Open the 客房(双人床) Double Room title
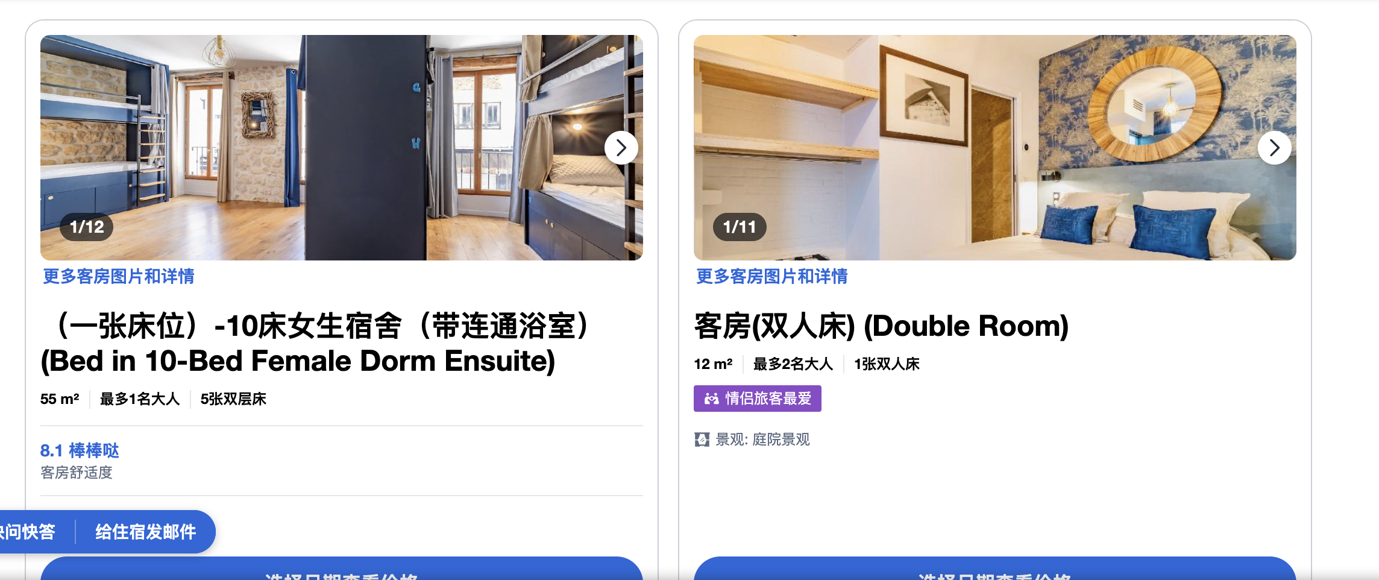 (881, 326)
